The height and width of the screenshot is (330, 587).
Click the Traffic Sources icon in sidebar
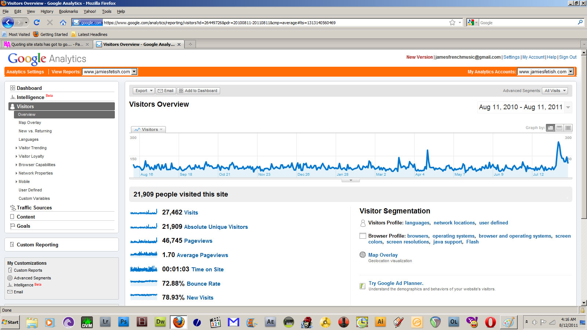click(x=13, y=208)
